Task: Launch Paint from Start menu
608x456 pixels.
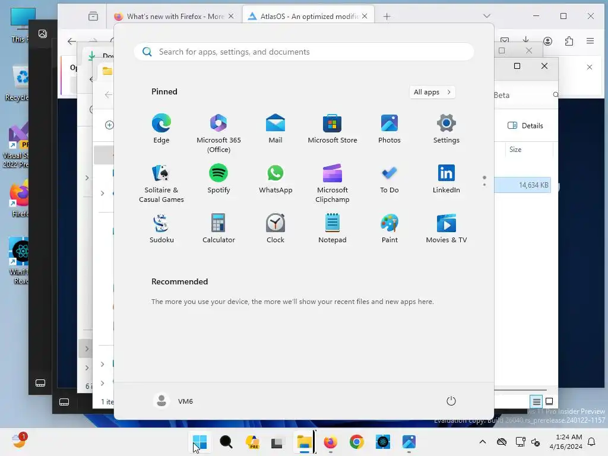Action: pyautogui.click(x=389, y=229)
